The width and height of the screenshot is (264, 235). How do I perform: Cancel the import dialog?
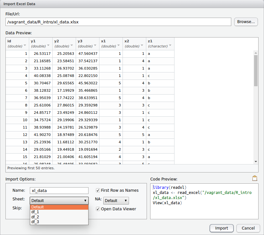tap(248, 228)
